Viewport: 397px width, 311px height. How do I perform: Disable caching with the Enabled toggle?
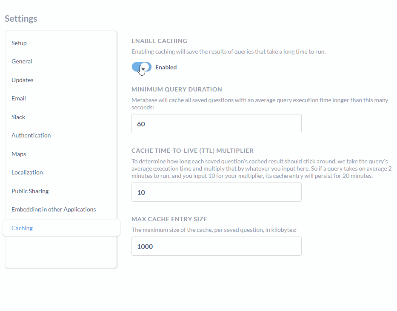point(141,67)
